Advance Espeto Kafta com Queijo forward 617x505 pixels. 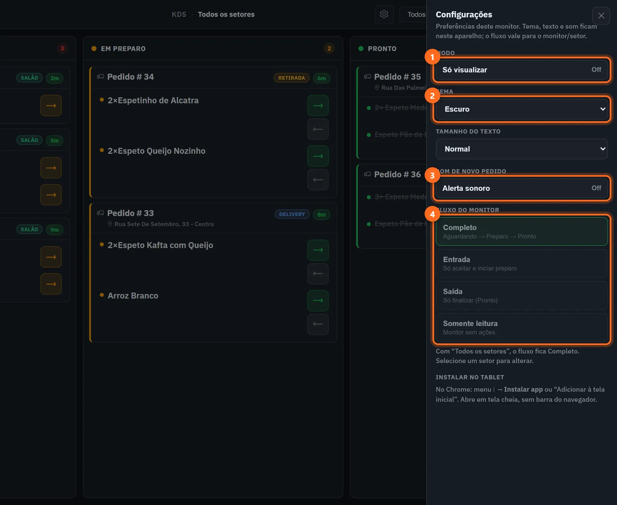coord(318,250)
